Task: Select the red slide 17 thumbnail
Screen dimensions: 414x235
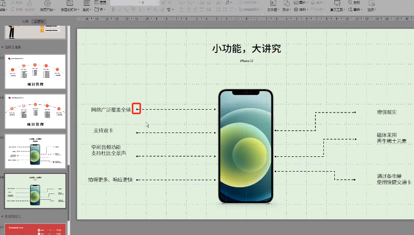Action: point(35,229)
